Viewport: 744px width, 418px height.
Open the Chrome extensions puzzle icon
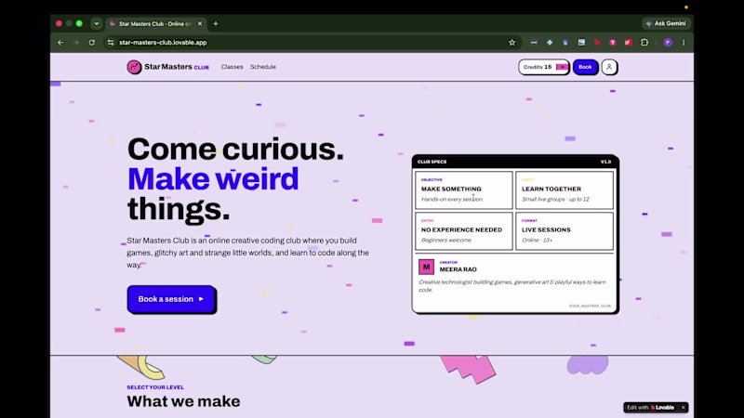tap(644, 43)
